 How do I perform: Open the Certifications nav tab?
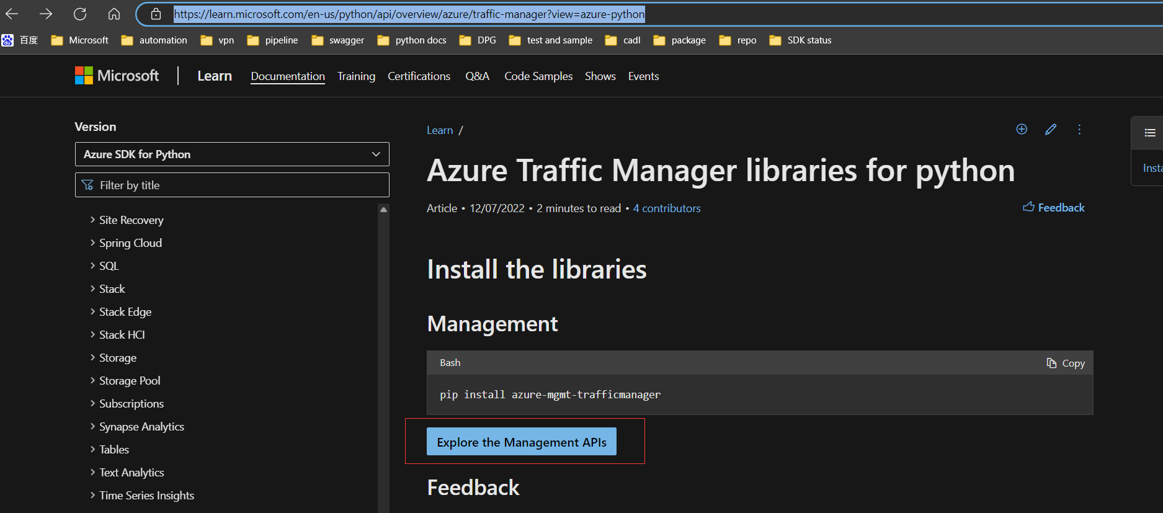click(x=419, y=76)
